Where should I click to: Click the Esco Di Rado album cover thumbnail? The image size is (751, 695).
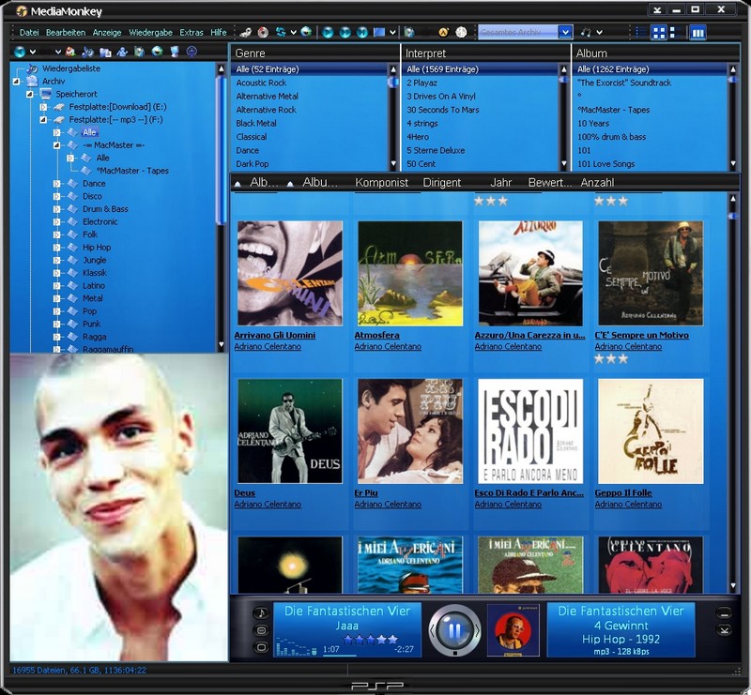click(x=530, y=431)
